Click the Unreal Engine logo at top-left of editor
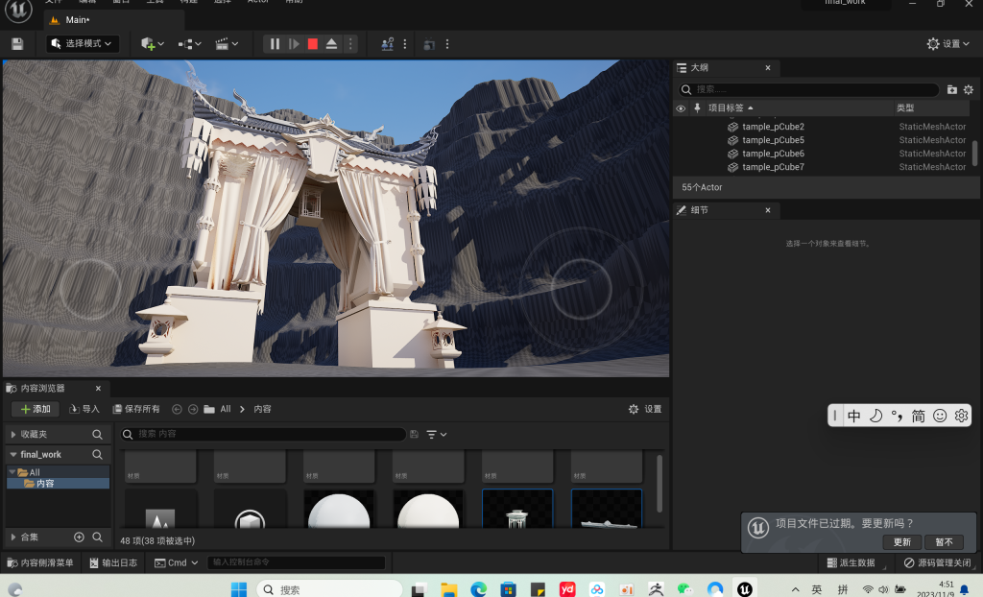The image size is (983, 597). 18,11
